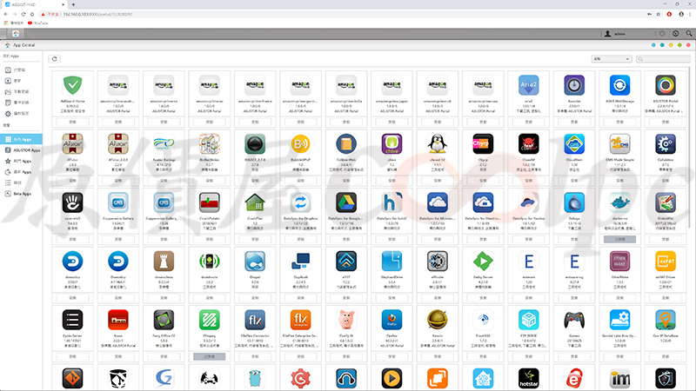Refresh the App Central app list
696x391 pixels.
click(x=55, y=59)
